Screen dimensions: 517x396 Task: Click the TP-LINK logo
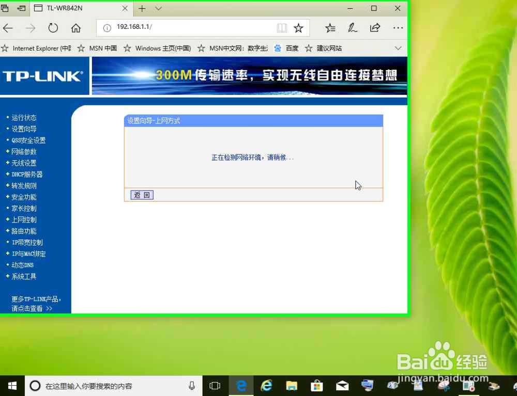[x=43, y=76]
